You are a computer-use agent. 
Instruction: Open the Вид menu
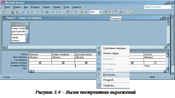(26, 7)
